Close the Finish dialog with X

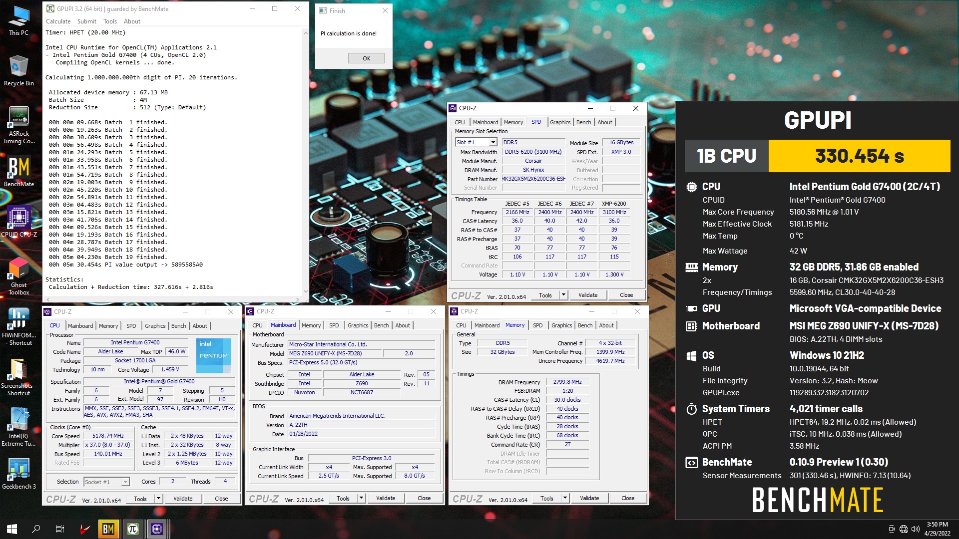click(385, 10)
